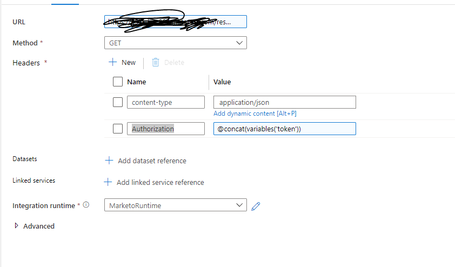Click the URL input field
The height and width of the screenshot is (267, 455).
click(x=176, y=22)
